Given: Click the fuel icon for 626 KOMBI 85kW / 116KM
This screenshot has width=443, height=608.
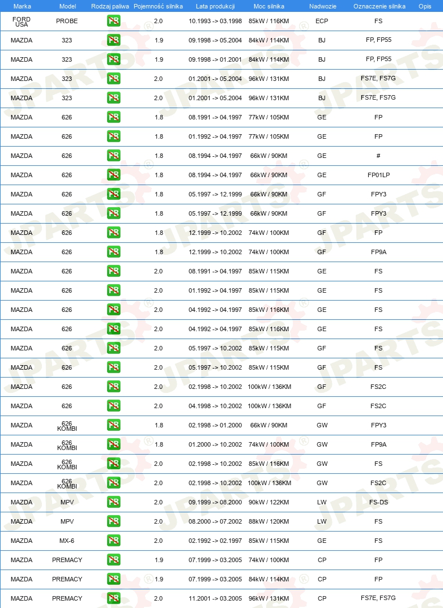Looking at the screenshot, I should [114, 464].
